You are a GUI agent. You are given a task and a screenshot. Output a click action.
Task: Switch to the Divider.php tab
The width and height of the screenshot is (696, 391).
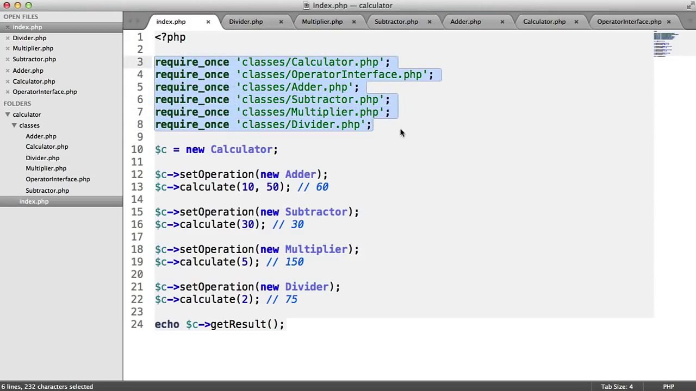(246, 22)
